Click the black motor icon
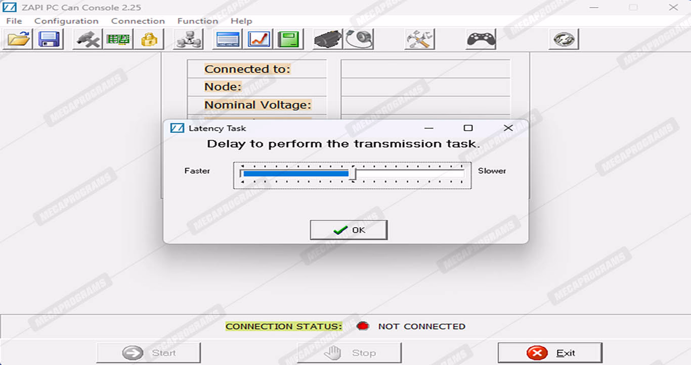The width and height of the screenshot is (691, 365). click(x=328, y=39)
